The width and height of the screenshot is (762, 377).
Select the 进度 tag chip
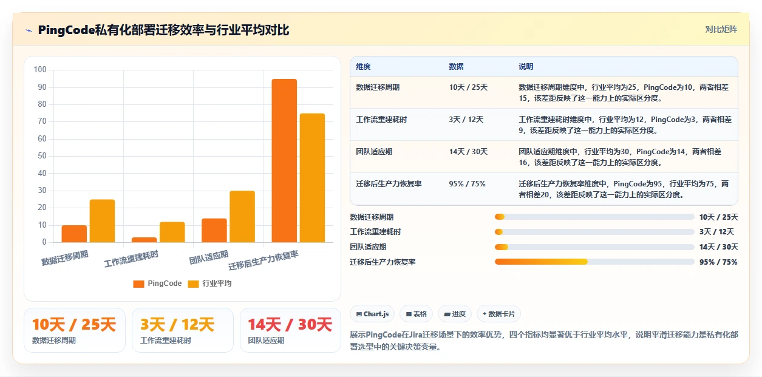(455, 314)
